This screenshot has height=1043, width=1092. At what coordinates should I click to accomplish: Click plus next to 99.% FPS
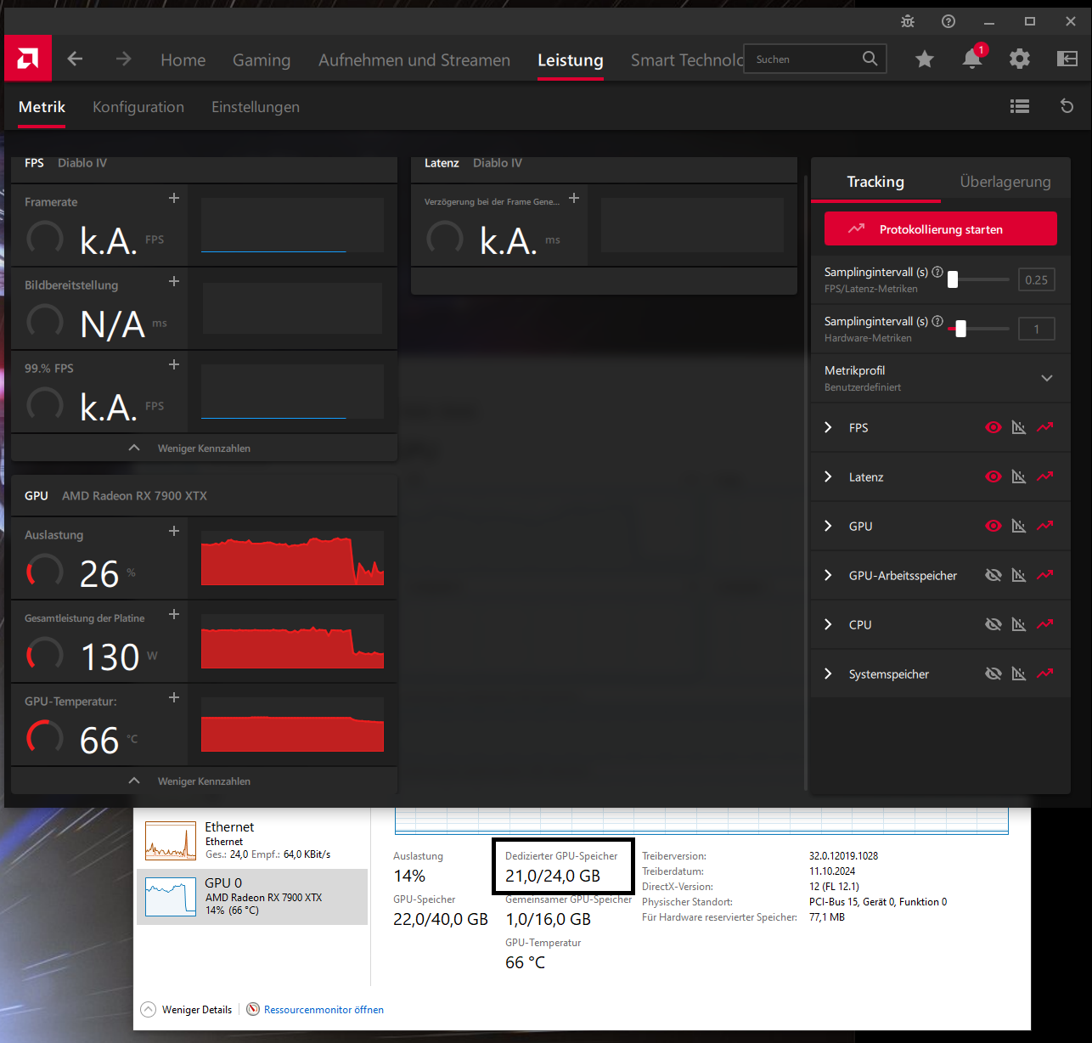coord(174,364)
